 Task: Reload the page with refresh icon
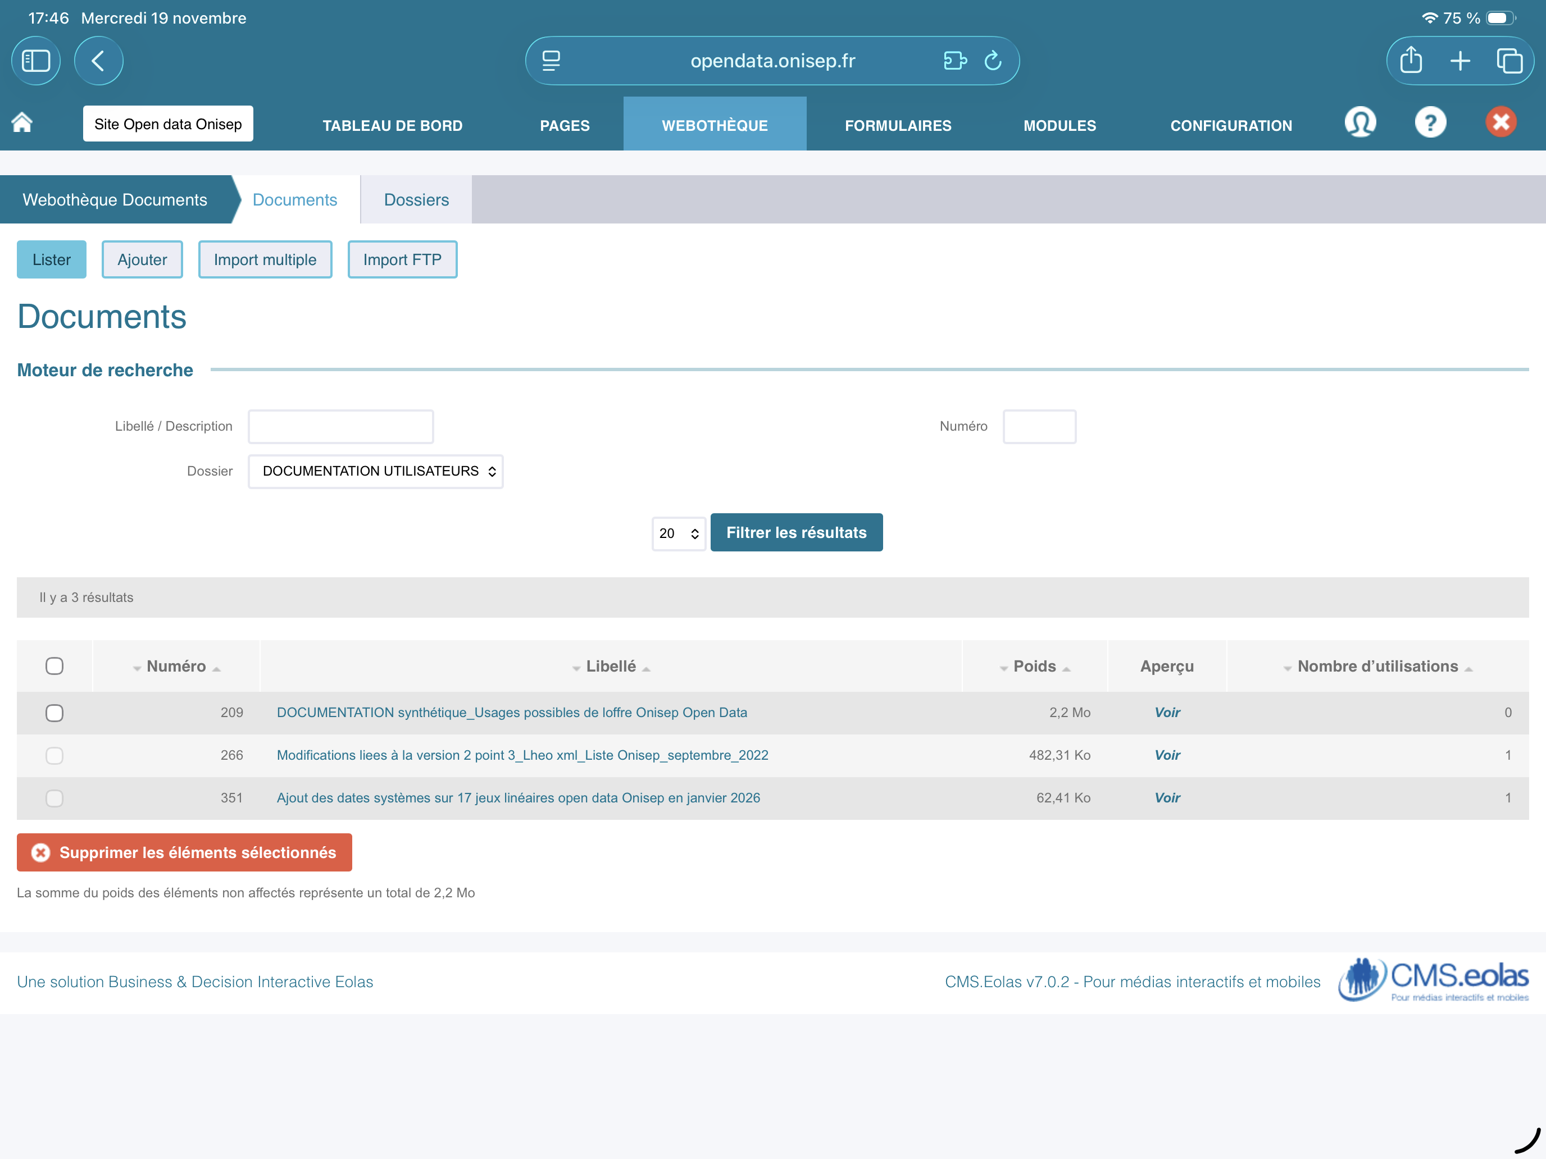click(x=993, y=61)
